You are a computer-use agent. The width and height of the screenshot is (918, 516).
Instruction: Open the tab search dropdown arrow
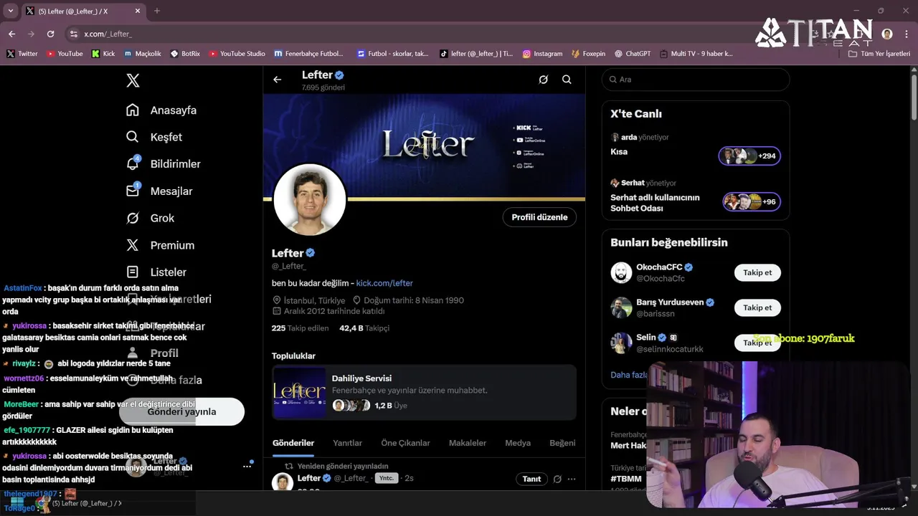pos(10,11)
